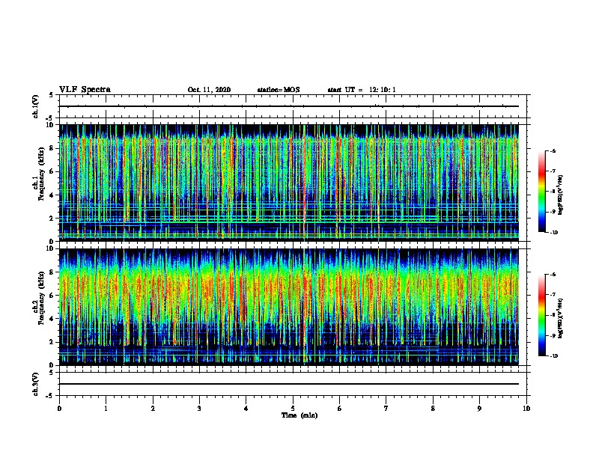Click the ch.2 spectrogram color scale bar

[541, 315]
